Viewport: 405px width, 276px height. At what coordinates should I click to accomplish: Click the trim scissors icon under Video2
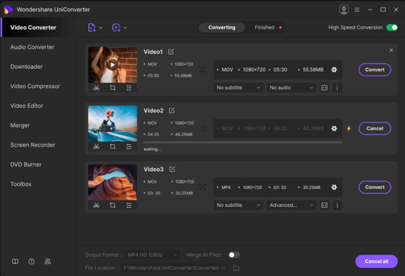click(96, 146)
